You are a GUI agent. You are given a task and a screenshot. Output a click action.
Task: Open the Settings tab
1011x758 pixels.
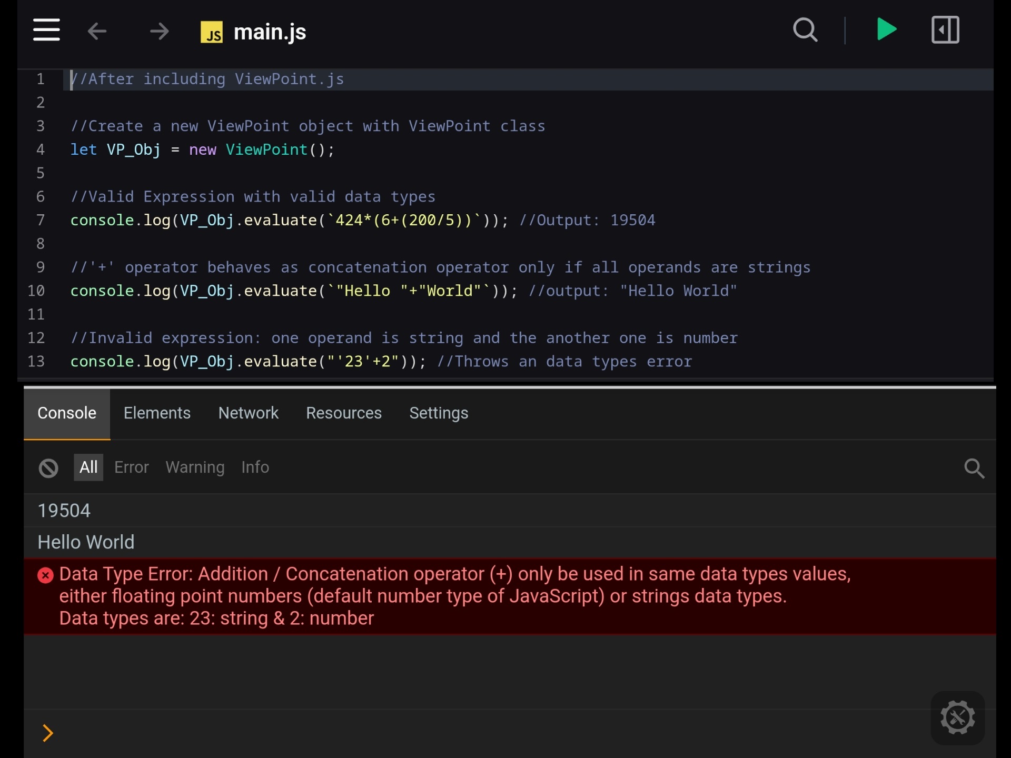439,413
